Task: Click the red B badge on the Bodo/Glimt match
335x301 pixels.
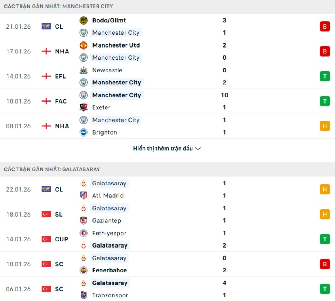Action: click(x=324, y=26)
